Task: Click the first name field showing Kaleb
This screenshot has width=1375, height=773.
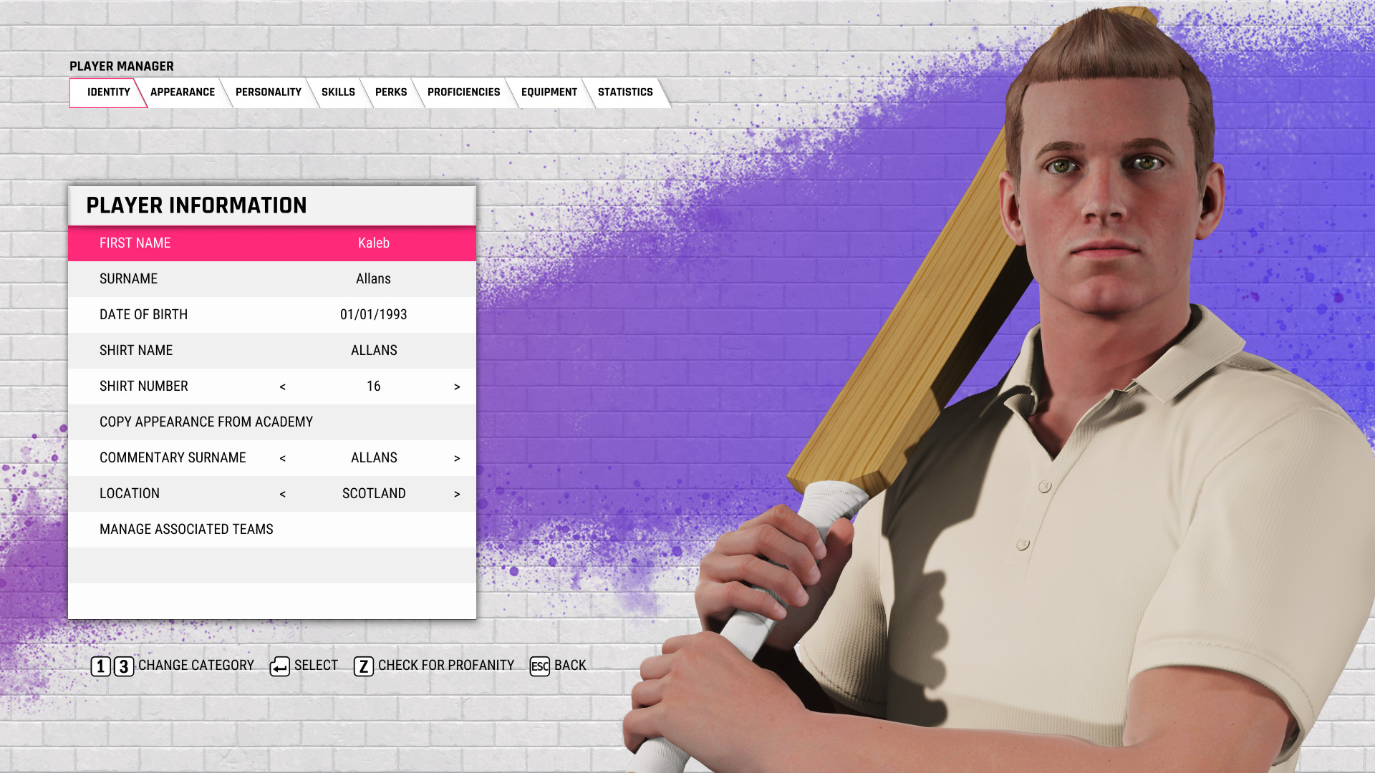Action: pyautogui.click(x=272, y=243)
